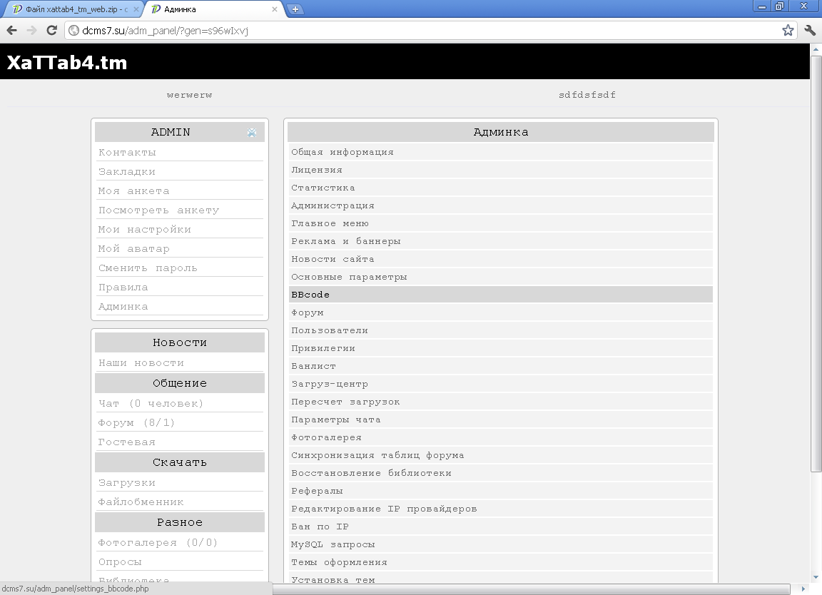Open Загруз-центр admin item
Image resolution: width=822 pixels, height=595 pixels.
pos(501,384)
